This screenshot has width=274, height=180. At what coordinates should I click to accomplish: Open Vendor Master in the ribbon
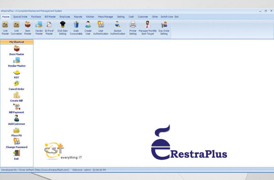[39, 28]
